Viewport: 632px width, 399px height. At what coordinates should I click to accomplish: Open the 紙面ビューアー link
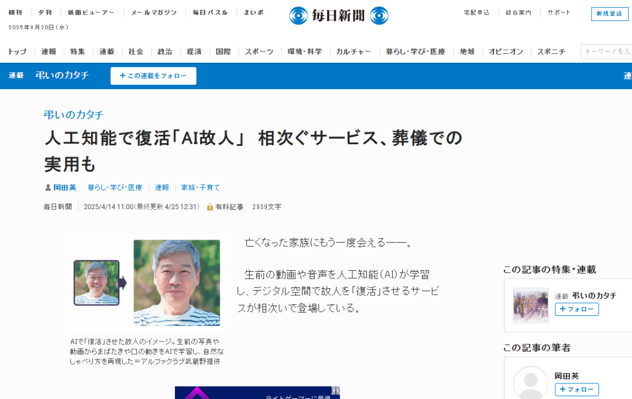[91, 12]
